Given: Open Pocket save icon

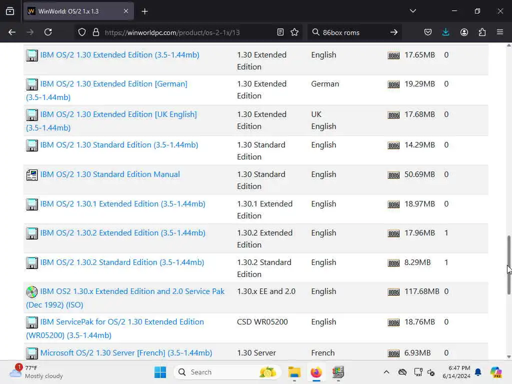Looking at the screenshot, I should (x=428, y=32).
